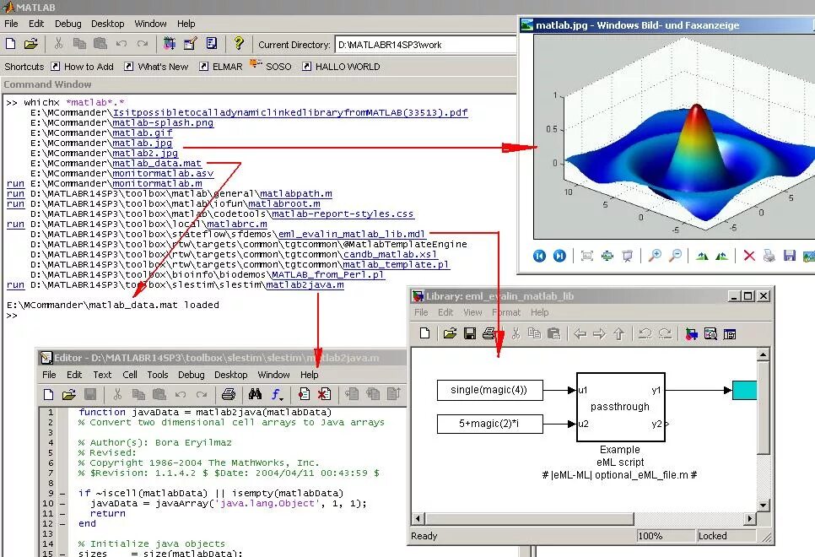Click the last icon in Library window toolbar
This screenshot has width=815, height=557.
point(730,334)
